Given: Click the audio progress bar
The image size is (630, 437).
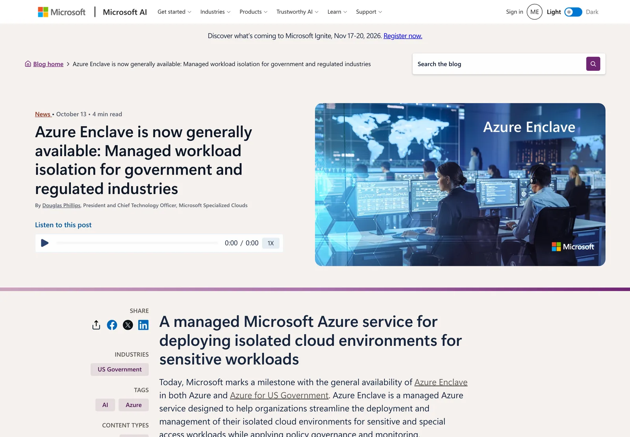Looking at the screenshot, I should point(137,243).
